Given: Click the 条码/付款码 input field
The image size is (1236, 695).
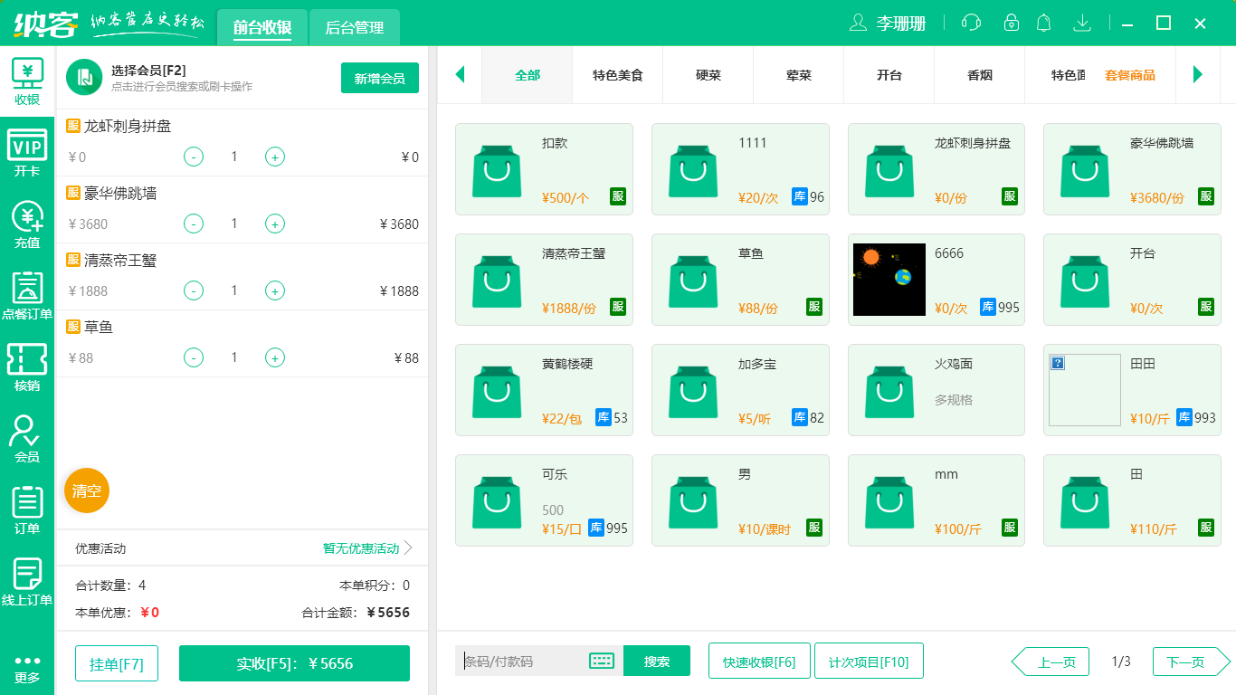Looking at the screenshot, I should [523, 661].
